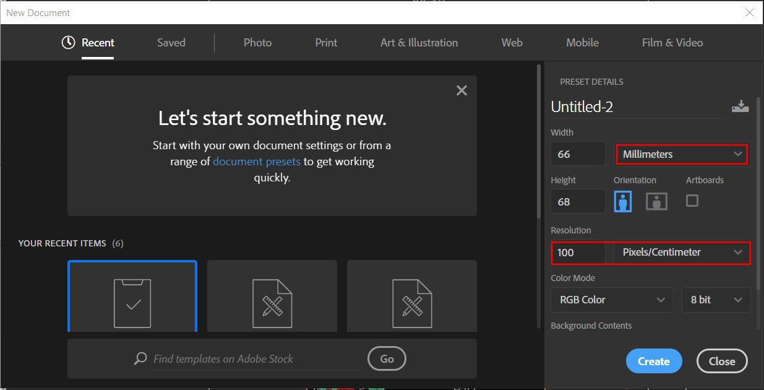Select portrait orientation

tap(622, 201)
